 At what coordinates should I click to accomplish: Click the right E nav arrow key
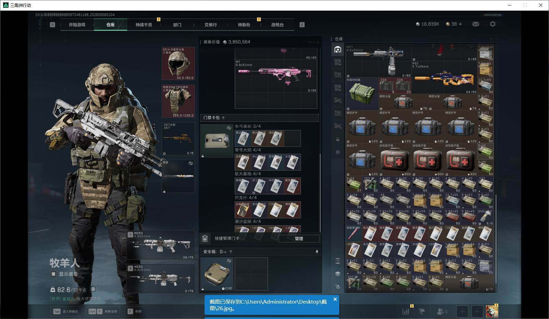(302, 25)
